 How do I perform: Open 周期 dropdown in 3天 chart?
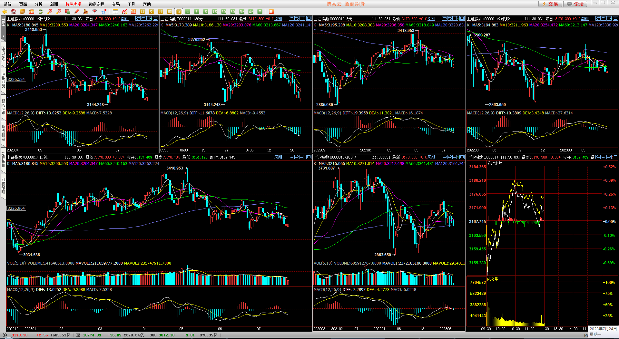431,19
